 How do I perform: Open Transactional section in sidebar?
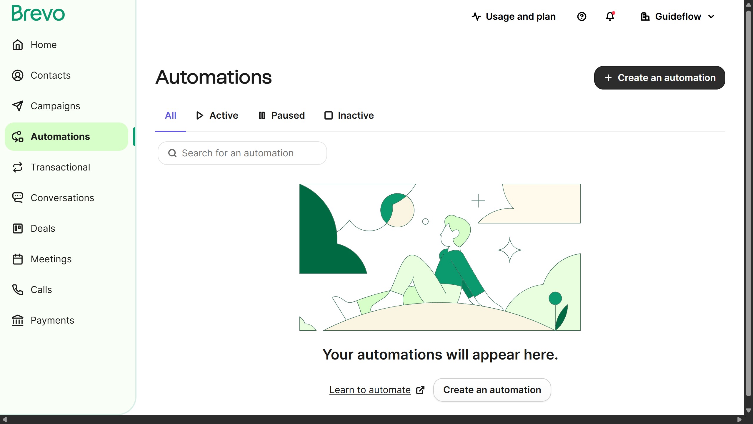pyautogui.click(x=60, y=167)
